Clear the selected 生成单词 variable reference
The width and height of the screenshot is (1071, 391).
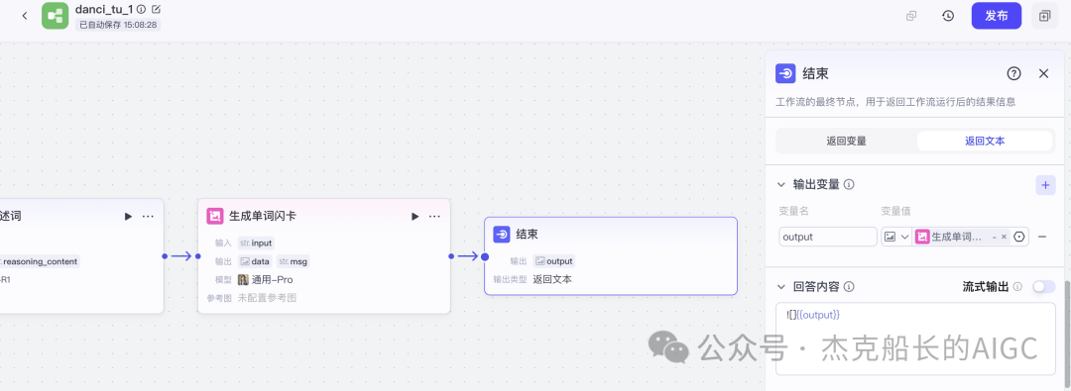coord(1004,237)
